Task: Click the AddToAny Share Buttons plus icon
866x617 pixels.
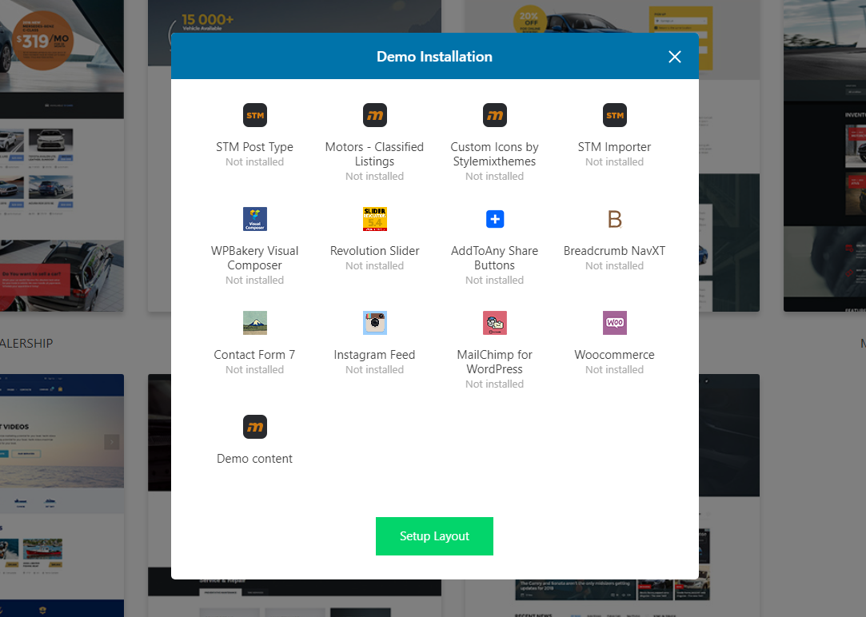Action: tap(494, 219)
